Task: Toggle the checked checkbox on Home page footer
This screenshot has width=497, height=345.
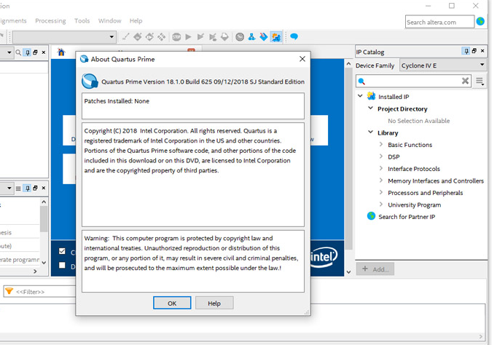Action: (x=62, y=251)
